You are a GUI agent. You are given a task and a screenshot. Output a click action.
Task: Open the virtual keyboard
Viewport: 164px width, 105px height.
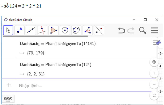[9, 99]
